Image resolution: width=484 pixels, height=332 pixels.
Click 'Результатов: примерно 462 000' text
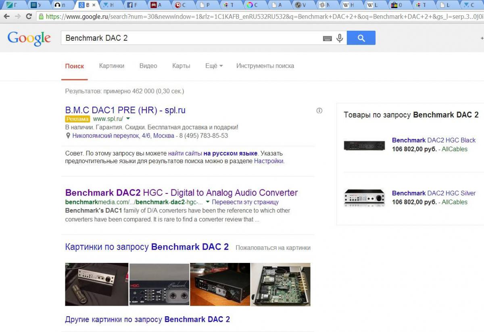(109, 91)
